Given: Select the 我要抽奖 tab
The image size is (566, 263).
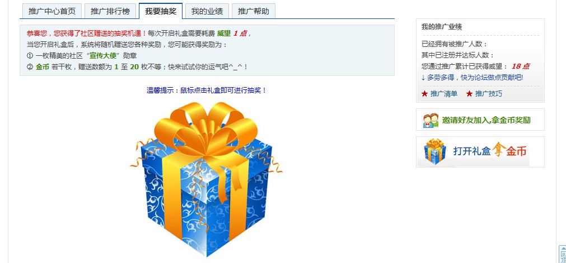Looking at the screenshot, I should (161, 11).
